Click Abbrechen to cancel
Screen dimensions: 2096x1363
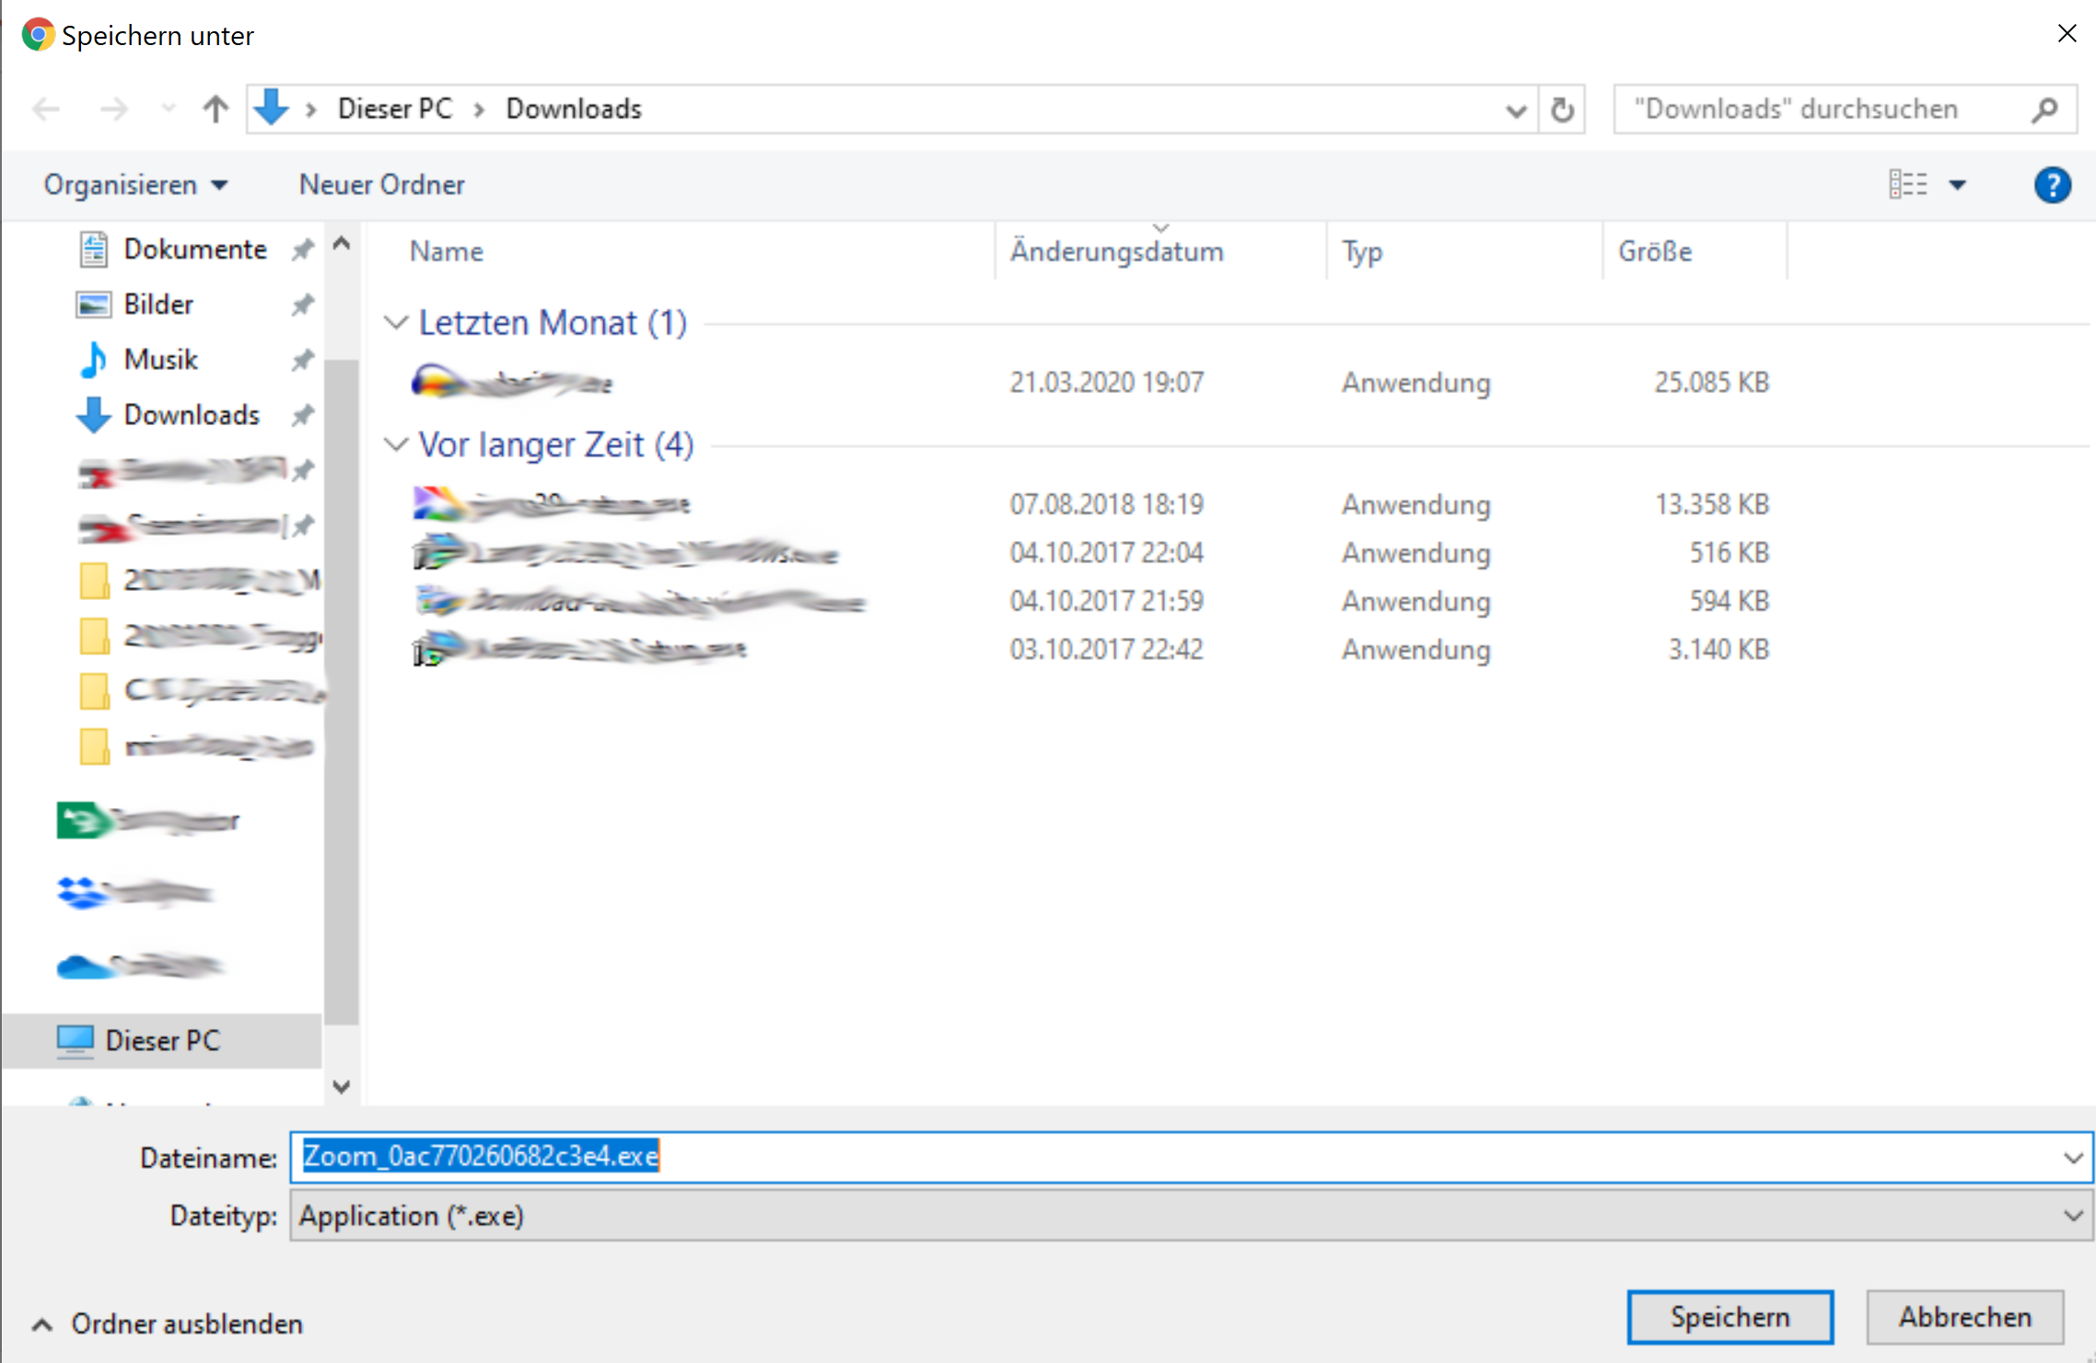pos(1964,1317)
